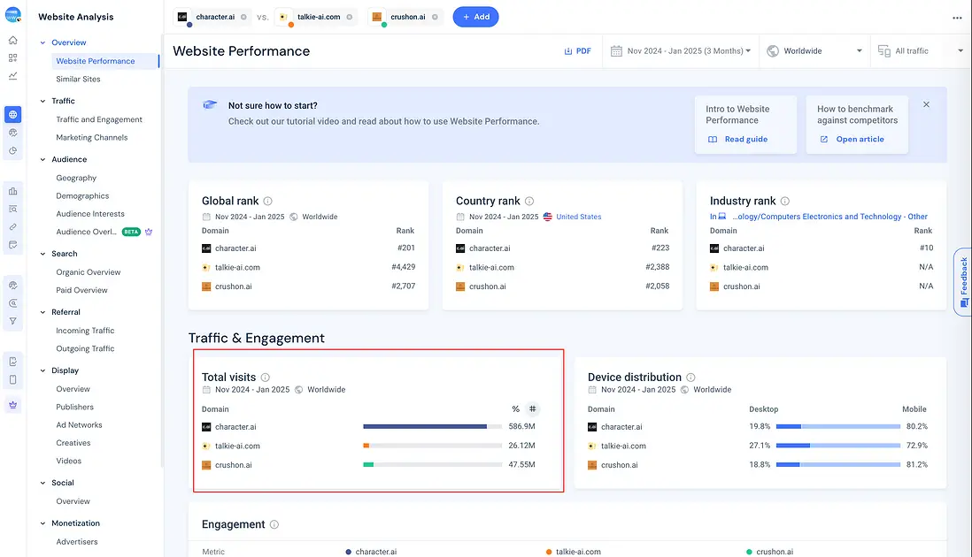Image resolution: width=972 pixels, height=557 pixels.
Task: Click the Add website button
Action: click(475, 17)
